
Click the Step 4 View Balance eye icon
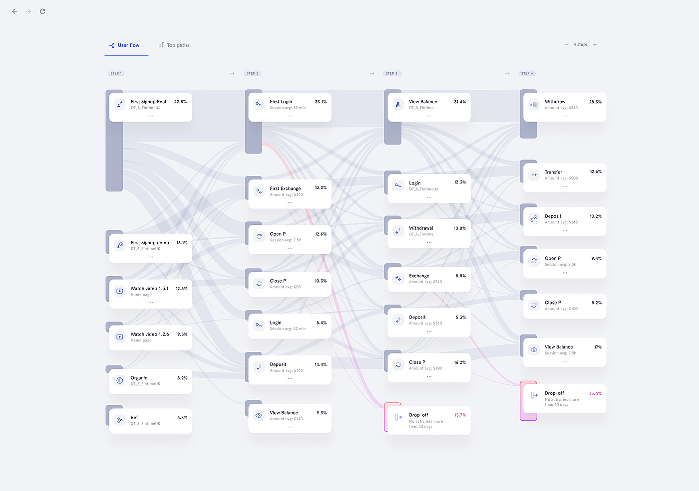click(534, 349)
